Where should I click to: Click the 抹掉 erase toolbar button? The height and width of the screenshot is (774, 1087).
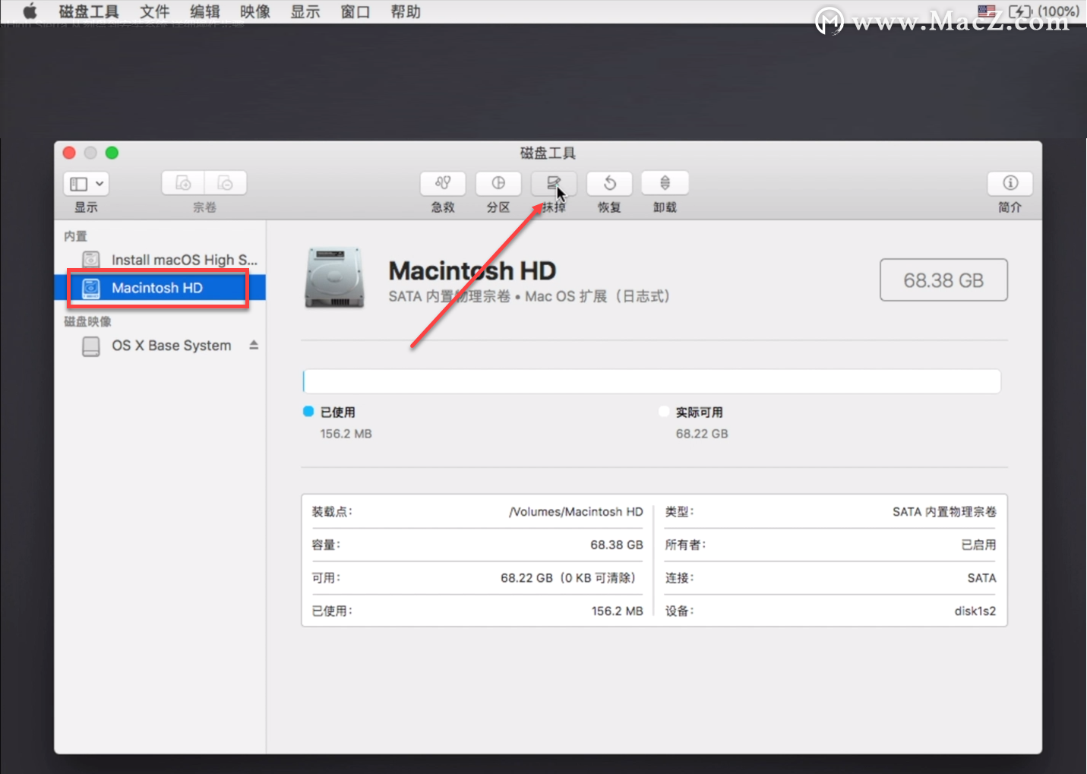pyautogui.click(x=554, y=183)
